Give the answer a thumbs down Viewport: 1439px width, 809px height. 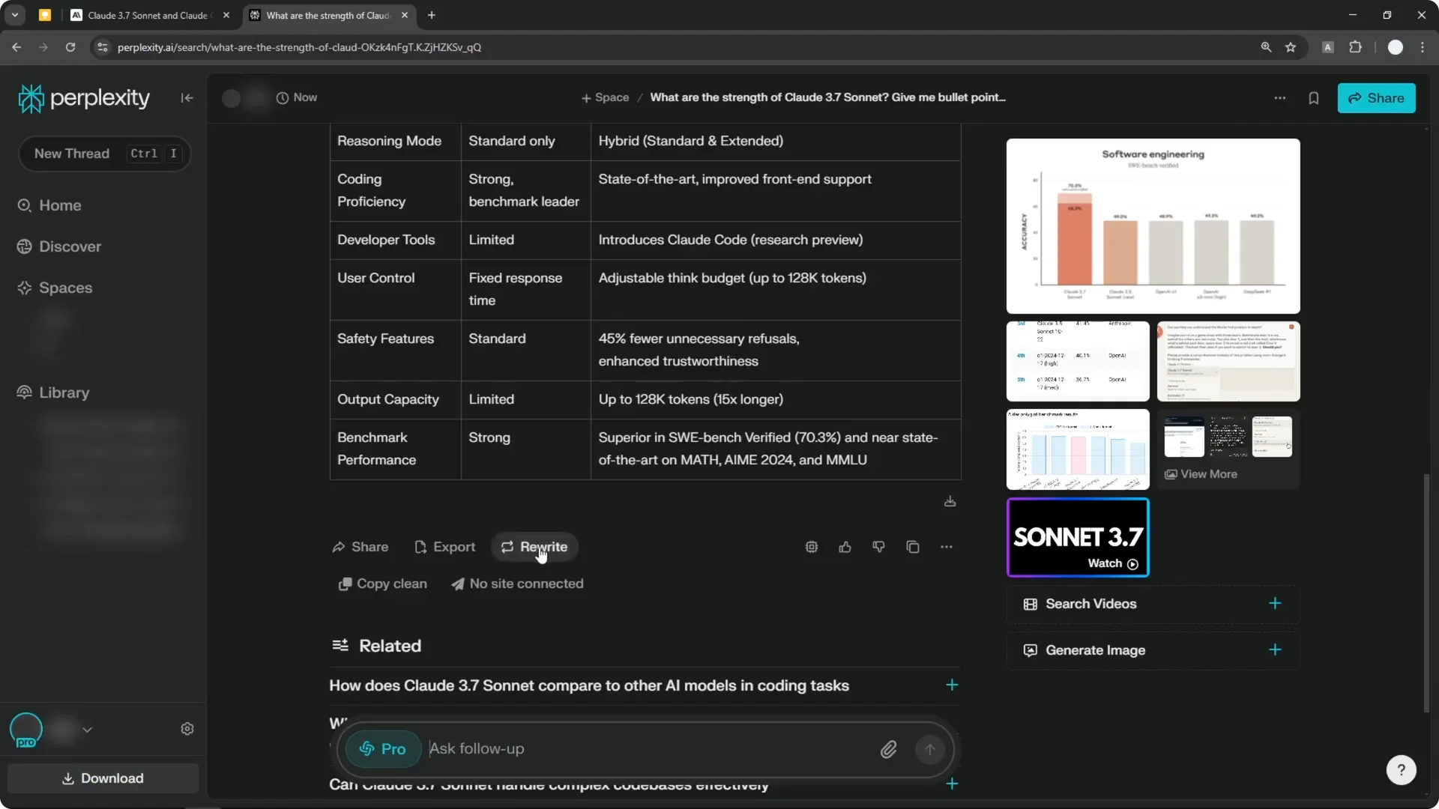pyautogui.click(x=878, y=547)
